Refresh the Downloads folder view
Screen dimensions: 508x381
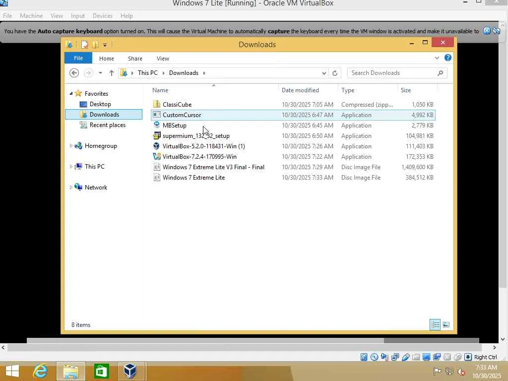335,73
